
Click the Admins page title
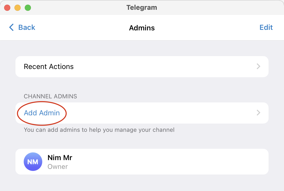pos(142,28)
